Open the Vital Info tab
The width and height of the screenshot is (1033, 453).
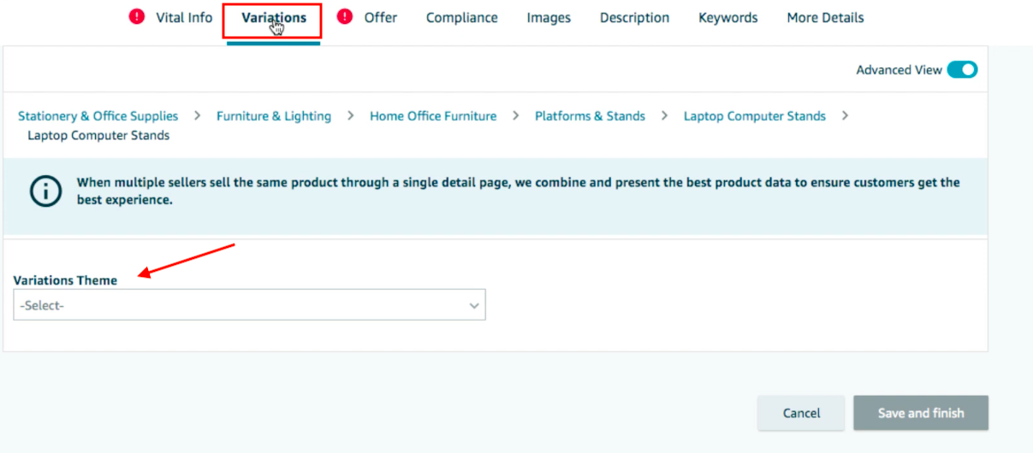[184, 17]
